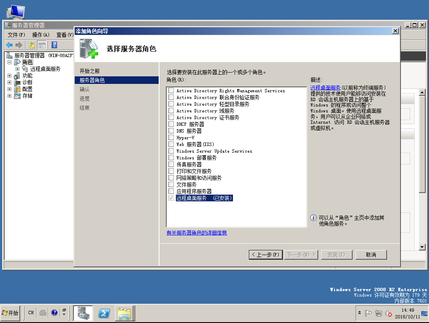Check 网络策略和访问服务 role
The image size is (429, 323).
(x=171, y=177)
